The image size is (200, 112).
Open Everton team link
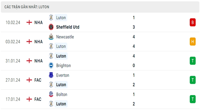coord(63,75)
